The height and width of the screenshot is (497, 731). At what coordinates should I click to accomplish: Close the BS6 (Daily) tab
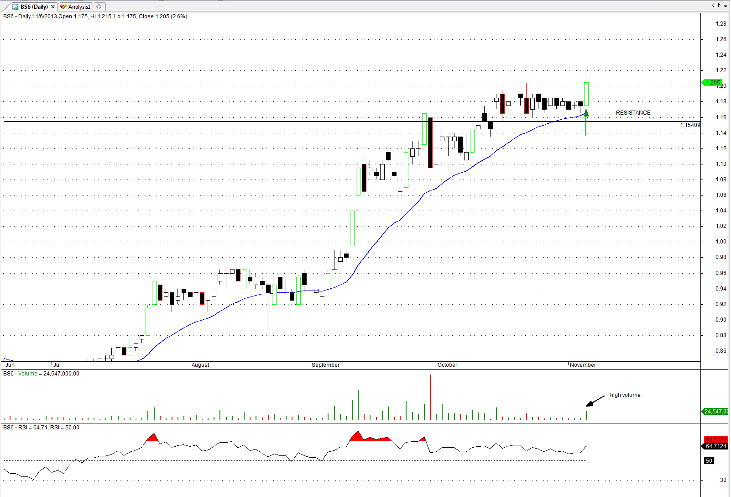(53, 7)
